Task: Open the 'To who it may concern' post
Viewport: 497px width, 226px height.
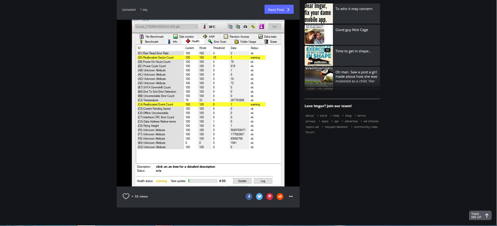Action: [342, 13]
